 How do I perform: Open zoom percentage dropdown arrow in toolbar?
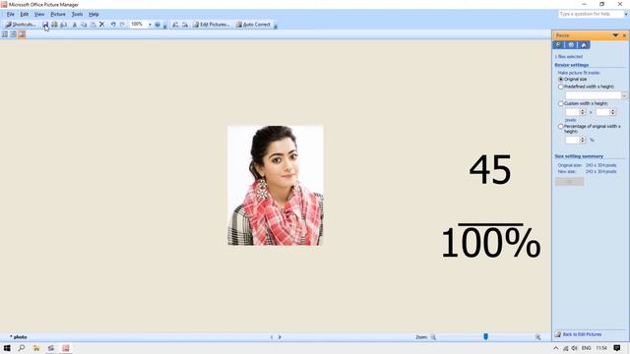point(150,25)
